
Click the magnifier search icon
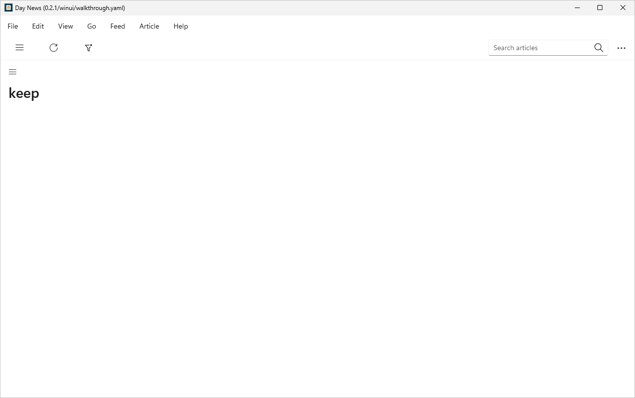coord(598,48)
